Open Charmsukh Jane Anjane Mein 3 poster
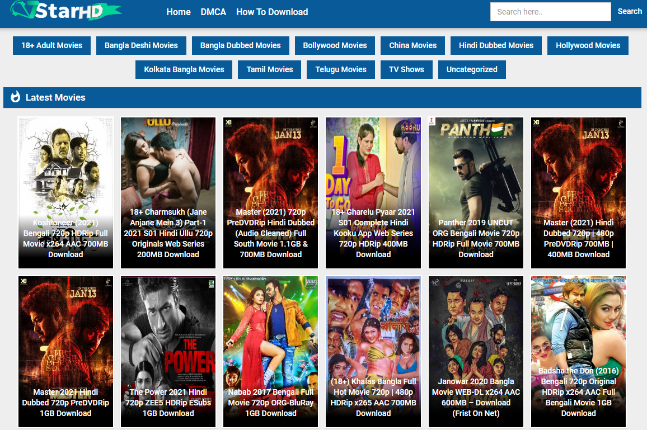This screenshot has width=647, height=430. point(168,192)
